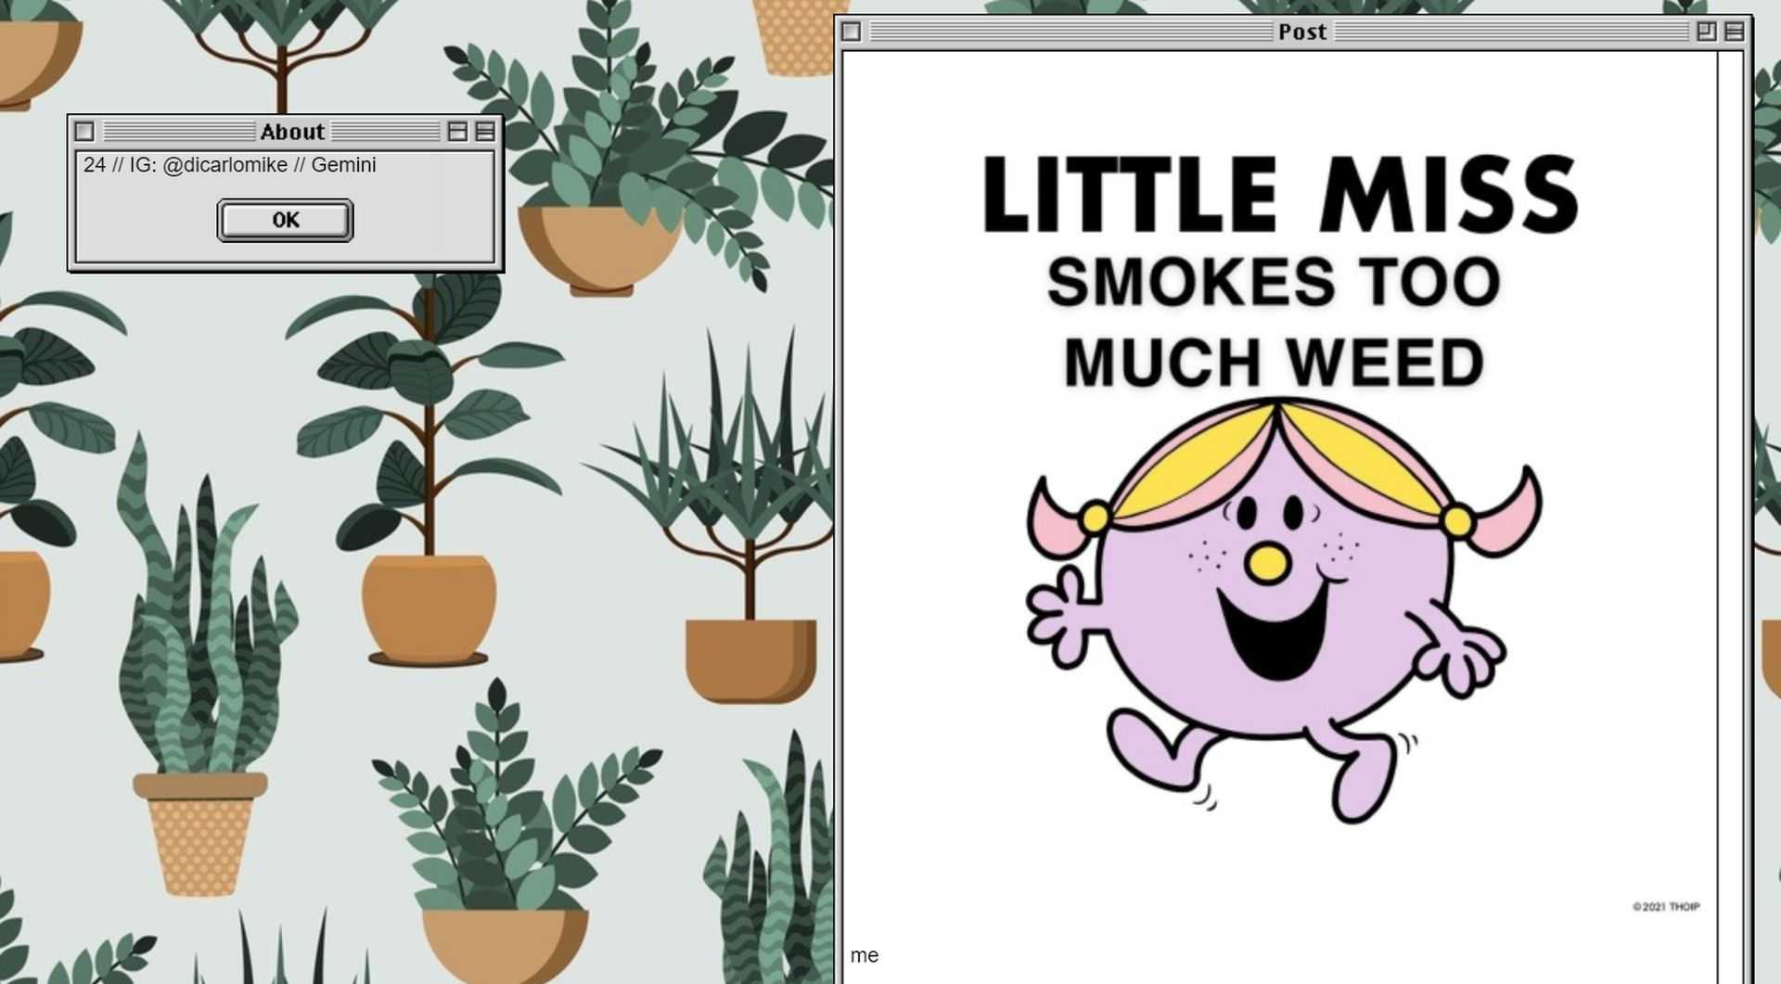Open the Little Miss Smokes Too Much Weed image
The height and width of the screenshot is (984, 1781).
pyautogui.click(x=1280, y=490)
